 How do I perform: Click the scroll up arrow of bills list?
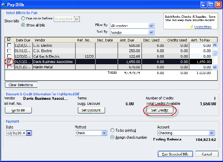tap(215, 45)
